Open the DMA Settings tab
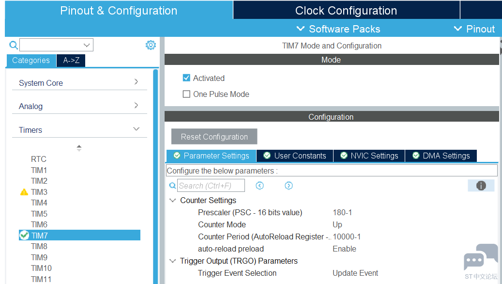Image resolution: width=502 pixels, height=284 pixels. click(x=441, y=156)
